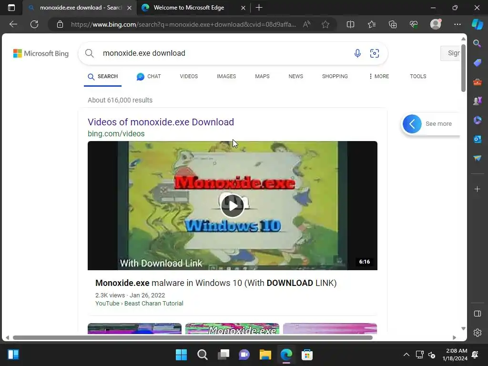This screenshot has width=488, height=366.
Task: Open Monoxide.exe malware in Windows 10 title
Action: 216,283
